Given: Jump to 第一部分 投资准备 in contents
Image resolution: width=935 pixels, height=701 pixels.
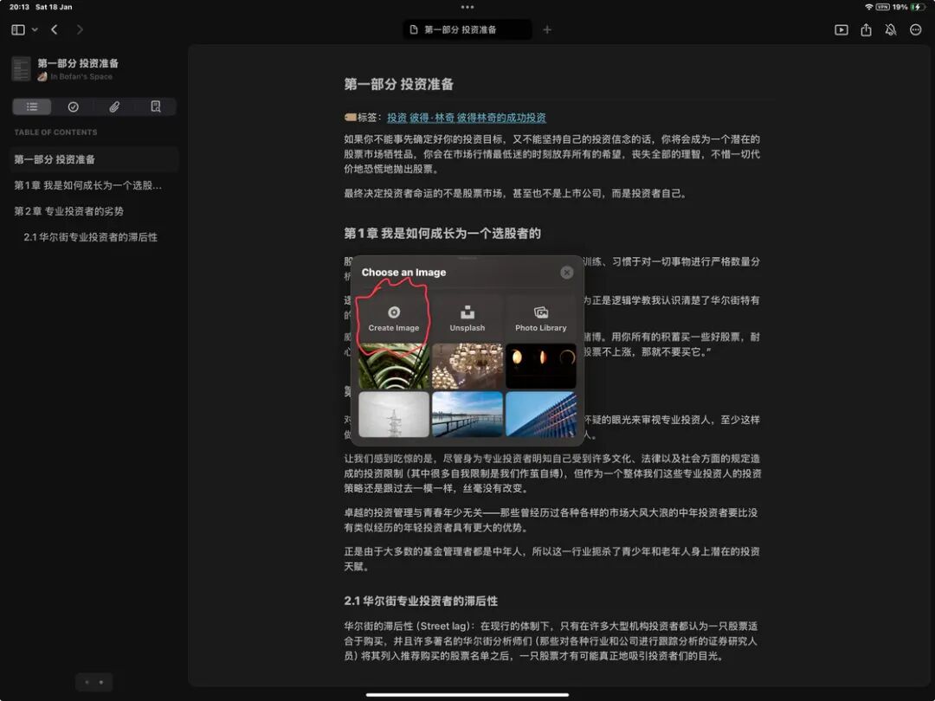Looking at the screenshot, I should (94, 159).
